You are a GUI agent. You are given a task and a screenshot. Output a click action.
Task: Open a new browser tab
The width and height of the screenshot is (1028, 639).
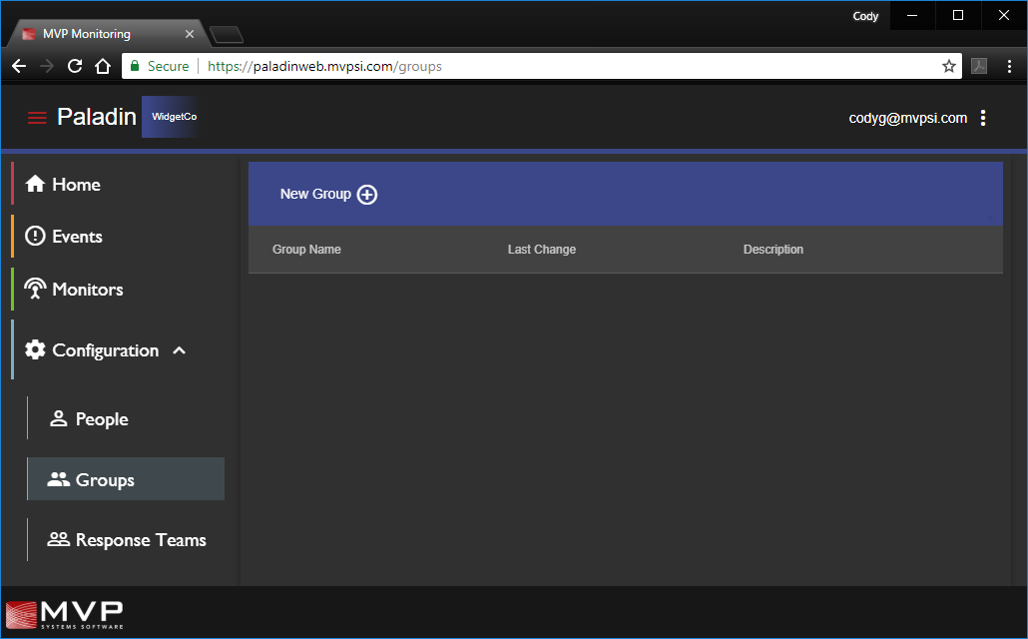click(228, 36)
